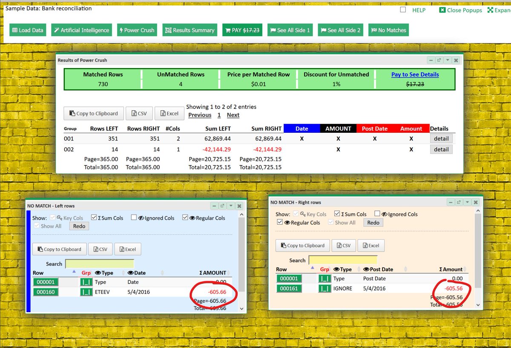
Task: Sort the Post Date column in Right rows
Action: coord(405,269)
